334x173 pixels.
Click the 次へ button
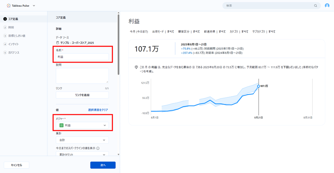[x=103, y=165]
